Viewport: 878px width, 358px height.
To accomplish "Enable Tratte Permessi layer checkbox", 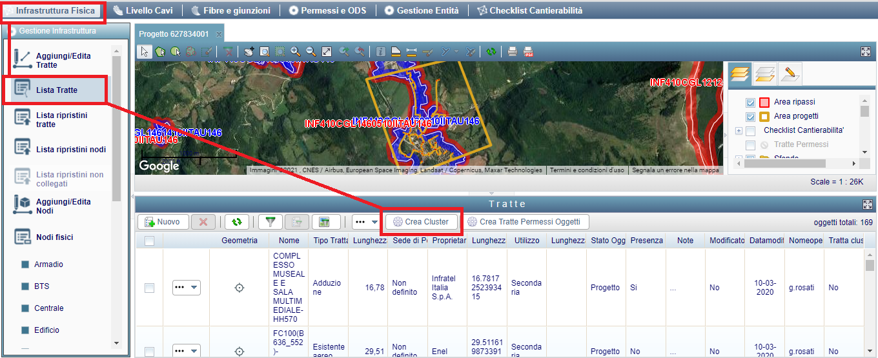I will pos(750,145).
